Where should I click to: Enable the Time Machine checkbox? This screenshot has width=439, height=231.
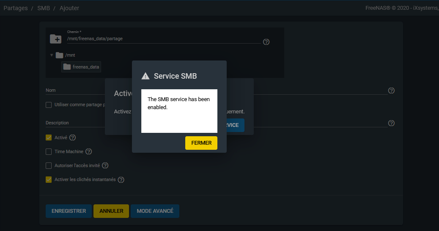[49, 151]
